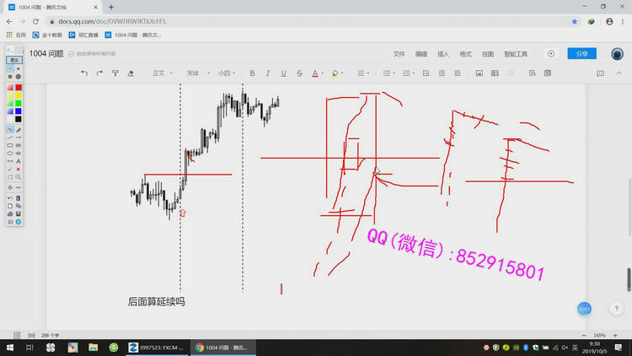Screen dimensions: 632x356
Task: Select the text 'A' tool in drawing palette
Action: click(19, 161)
